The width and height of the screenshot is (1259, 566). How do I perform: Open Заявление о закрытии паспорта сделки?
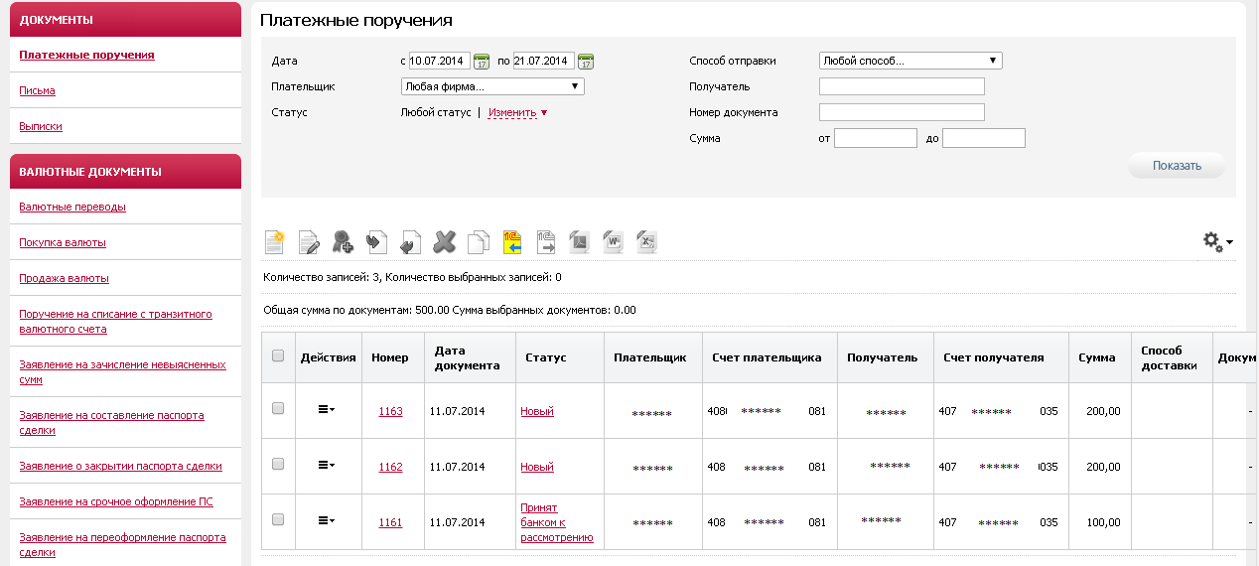click(x=120, y=466)
